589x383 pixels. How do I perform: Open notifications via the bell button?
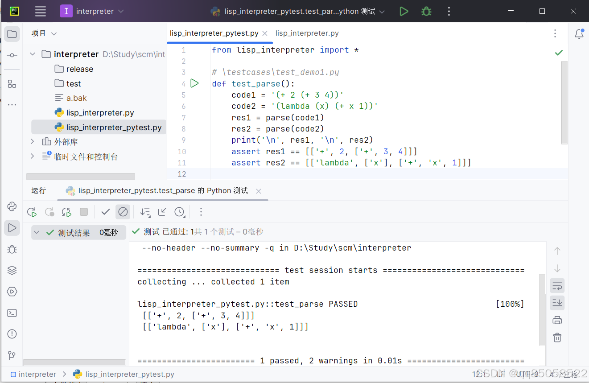(580, 33)
